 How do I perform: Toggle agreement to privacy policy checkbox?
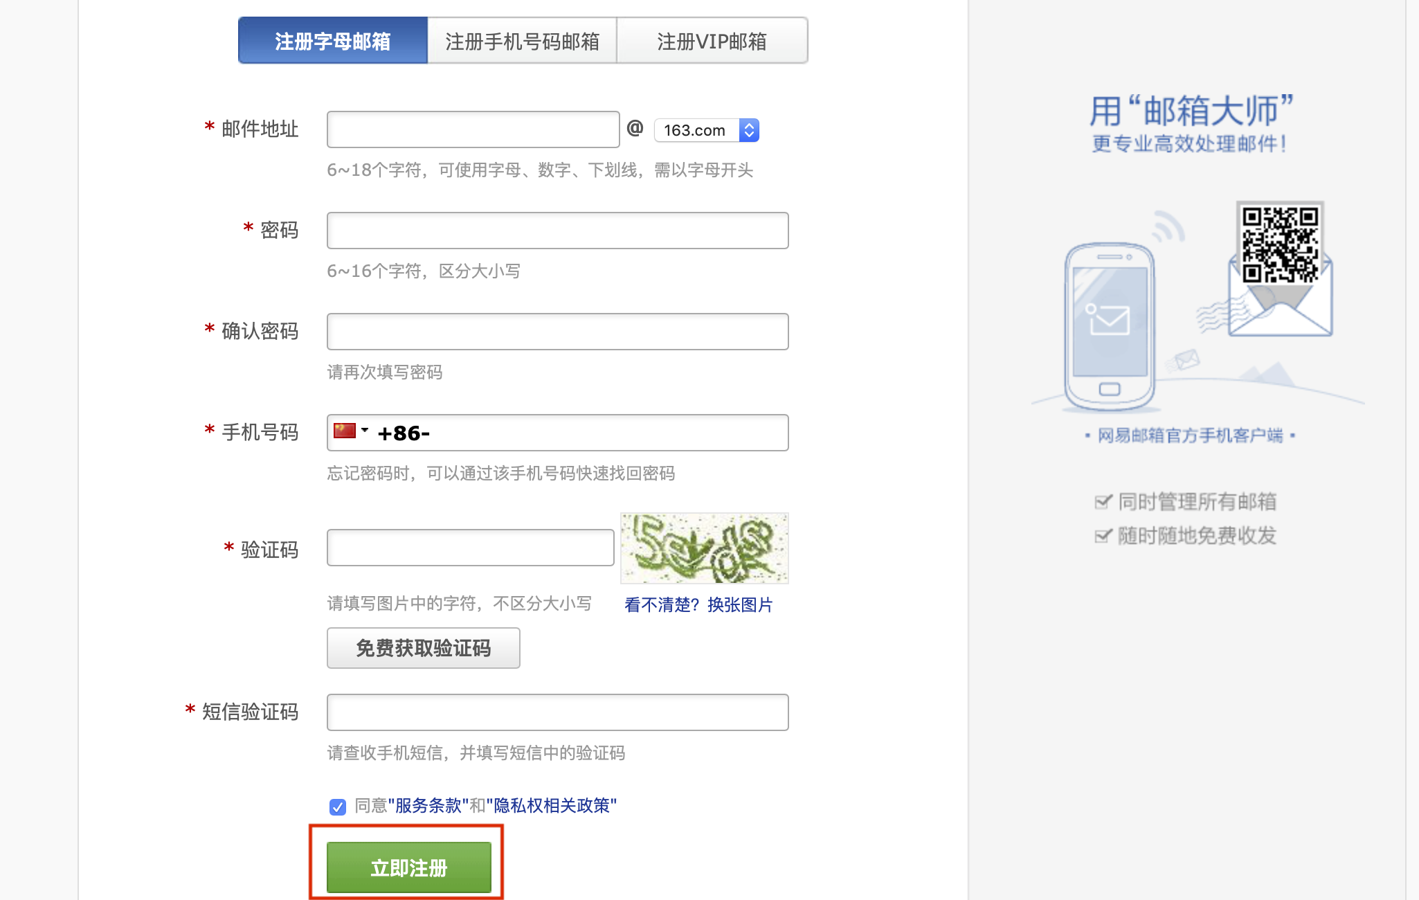coord(337,807)
